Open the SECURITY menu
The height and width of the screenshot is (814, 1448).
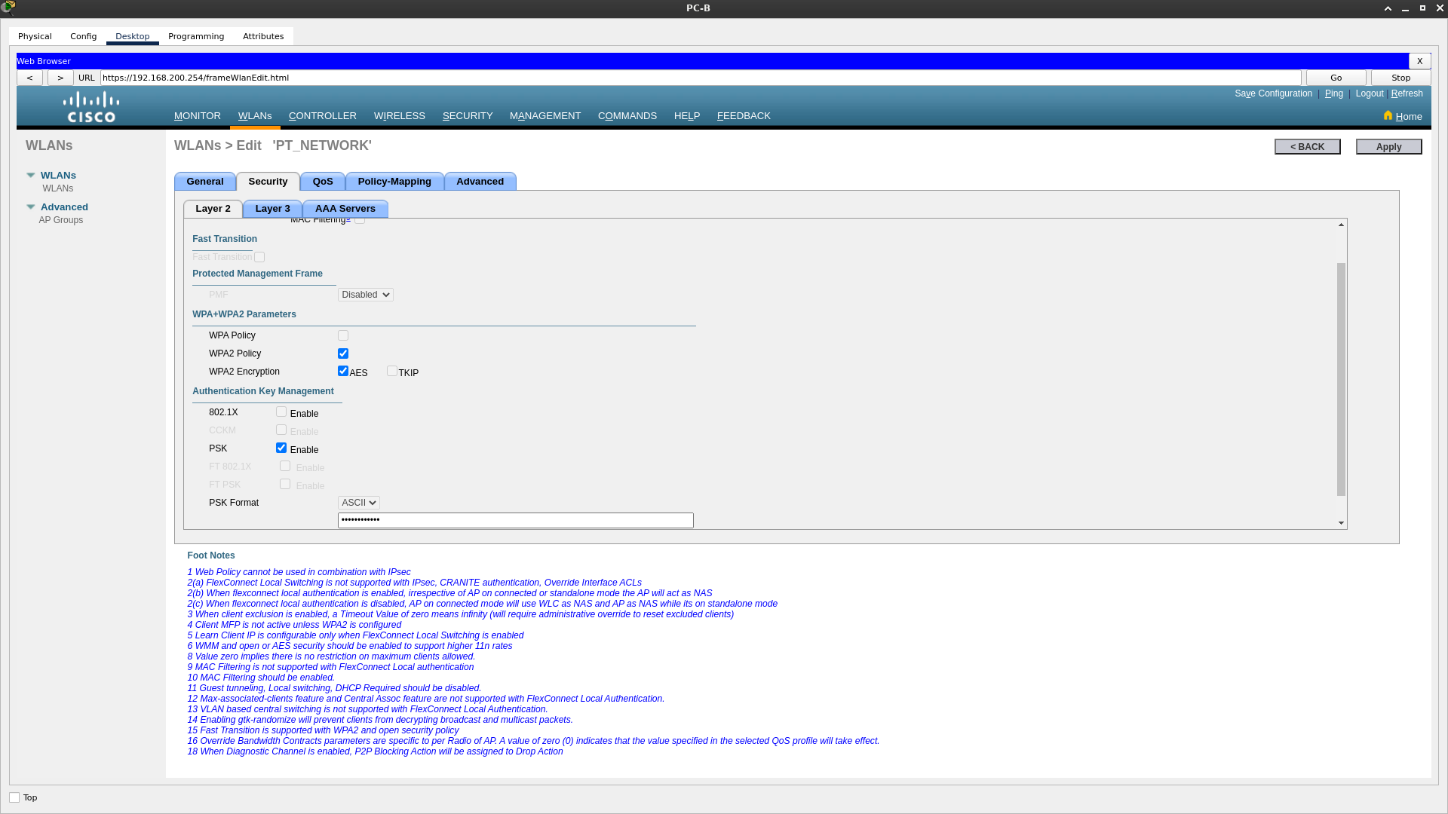click(467, 116)
